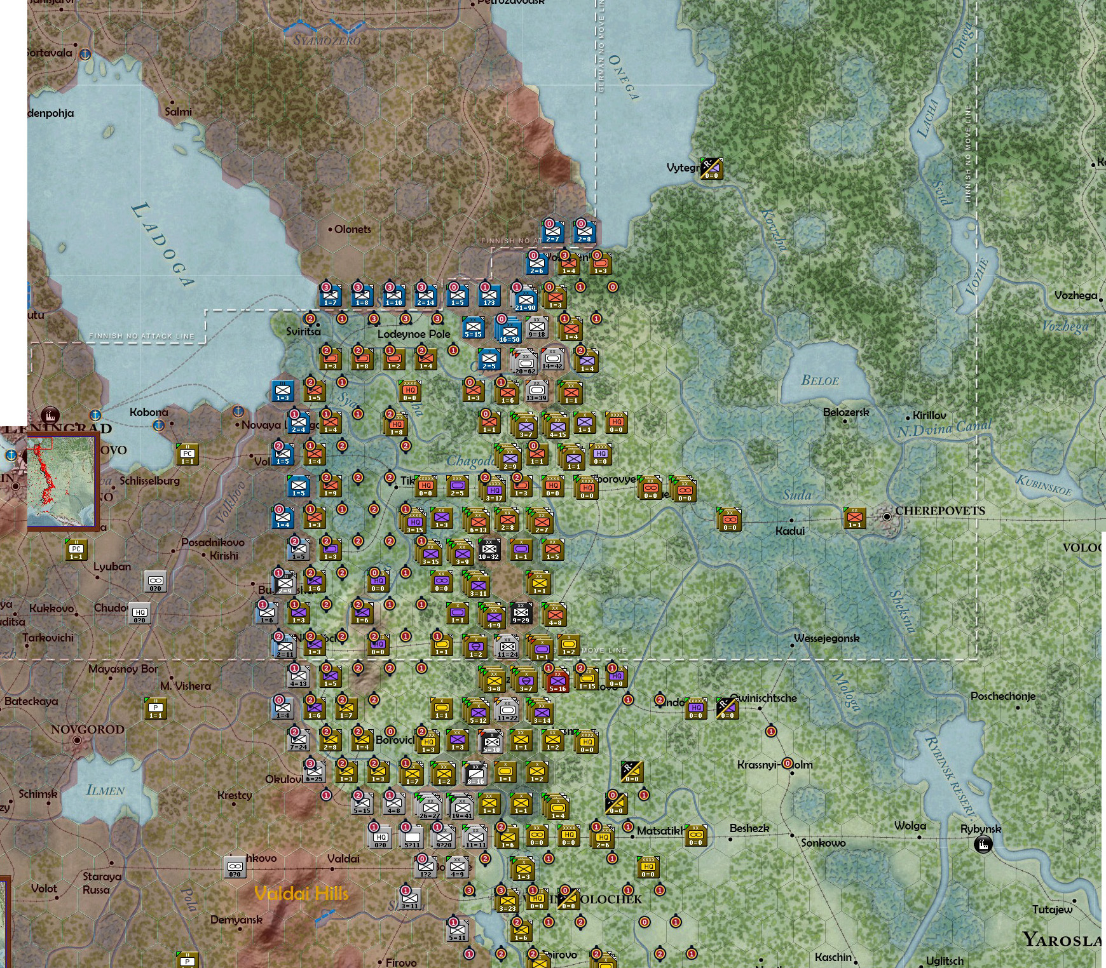
Task: Select the black 10=32 SS division counter
Action: (x=489, y=549)
